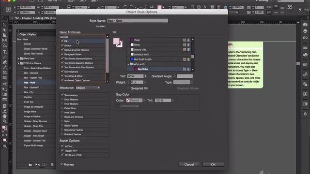Click the OK button
310x174 pixels.
(213, 164)
